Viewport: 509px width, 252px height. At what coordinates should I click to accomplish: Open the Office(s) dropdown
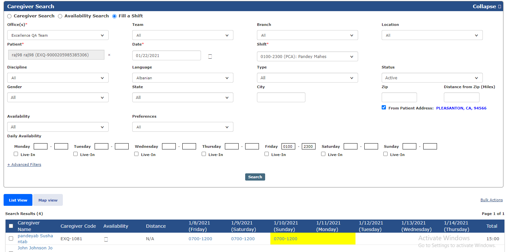tap(58, 35)
